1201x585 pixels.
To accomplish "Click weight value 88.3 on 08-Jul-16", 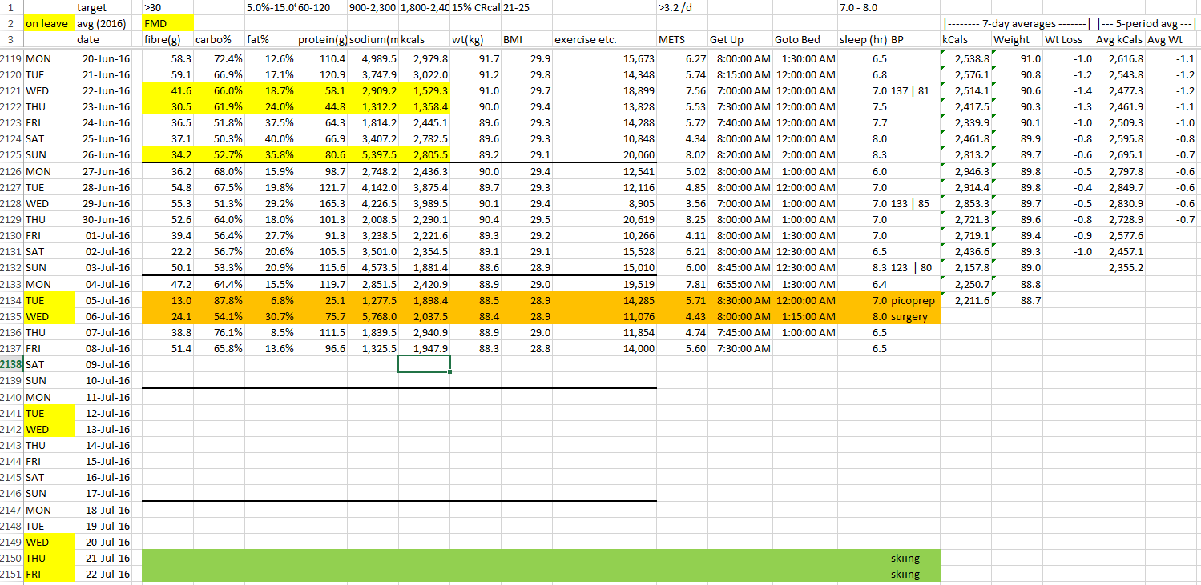I will 476,348.
